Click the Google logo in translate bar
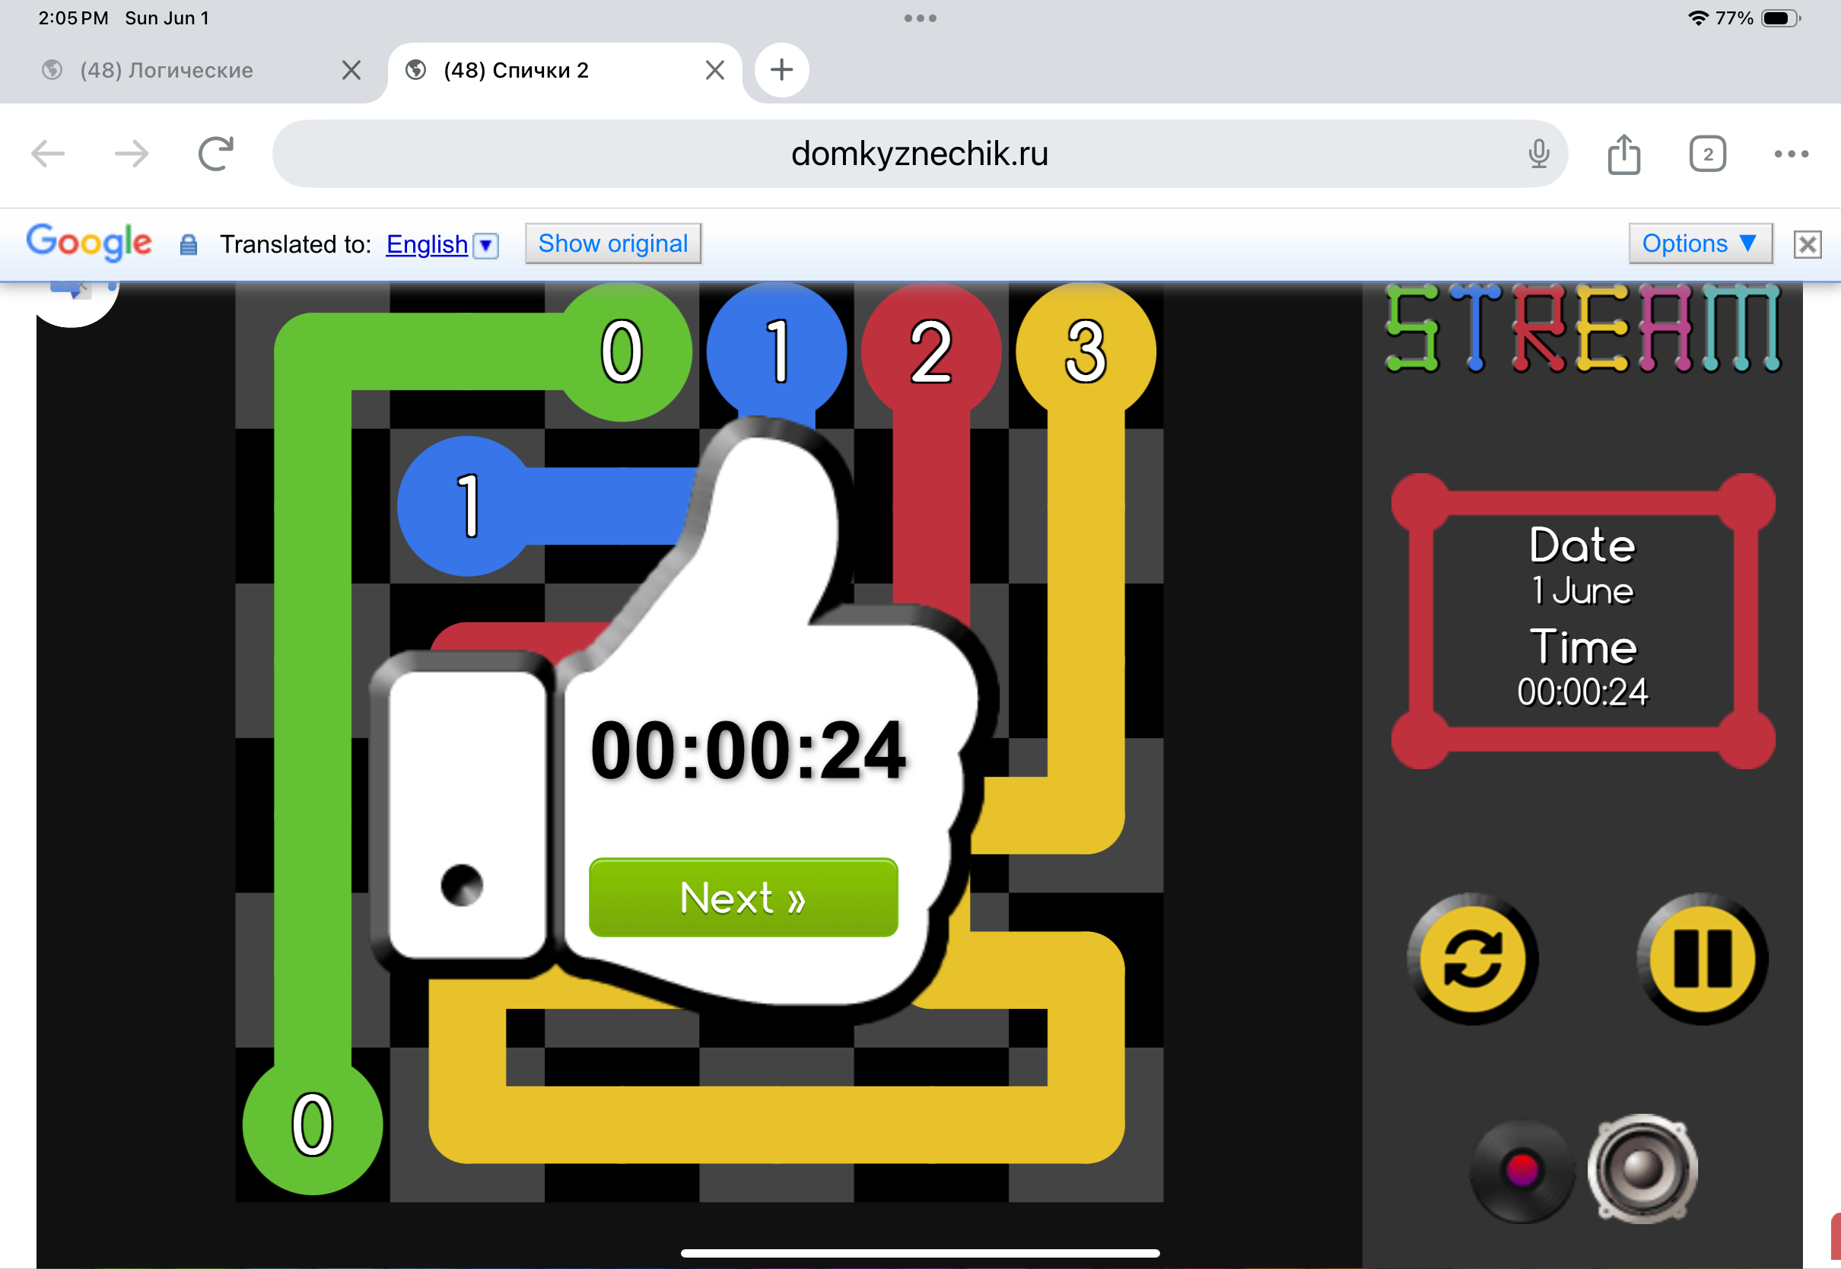1841x1269 pixels. tap(89, 243)
